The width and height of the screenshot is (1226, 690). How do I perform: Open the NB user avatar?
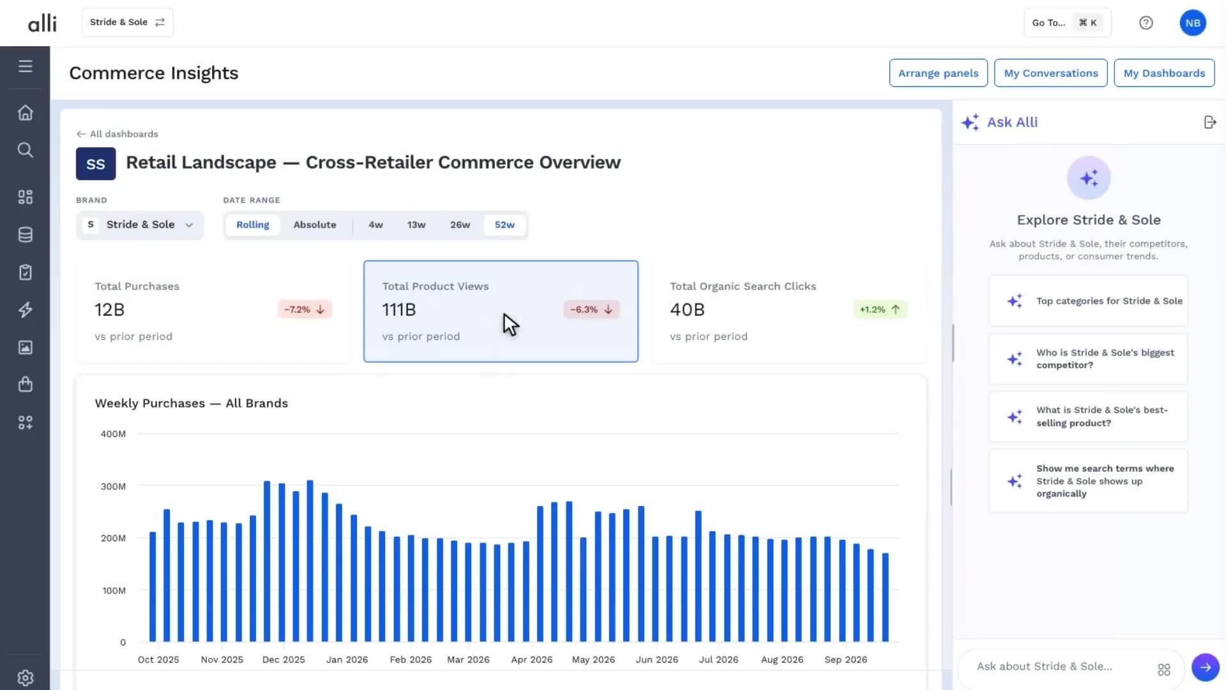[1193, 23]
